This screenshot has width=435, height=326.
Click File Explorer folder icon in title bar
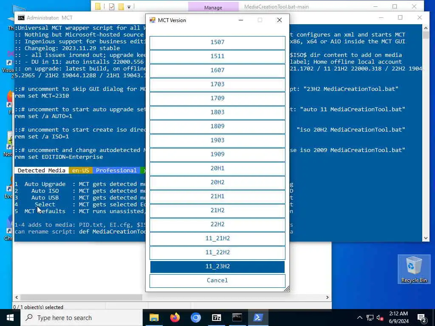click(x=98, y=7)
